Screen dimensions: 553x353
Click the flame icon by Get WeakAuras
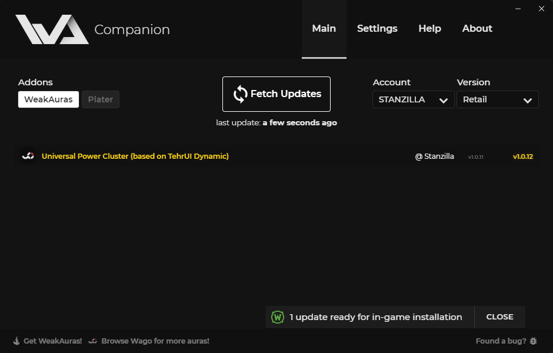point(16,341)
